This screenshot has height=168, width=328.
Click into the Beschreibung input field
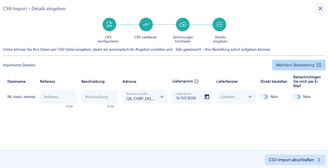100,97
